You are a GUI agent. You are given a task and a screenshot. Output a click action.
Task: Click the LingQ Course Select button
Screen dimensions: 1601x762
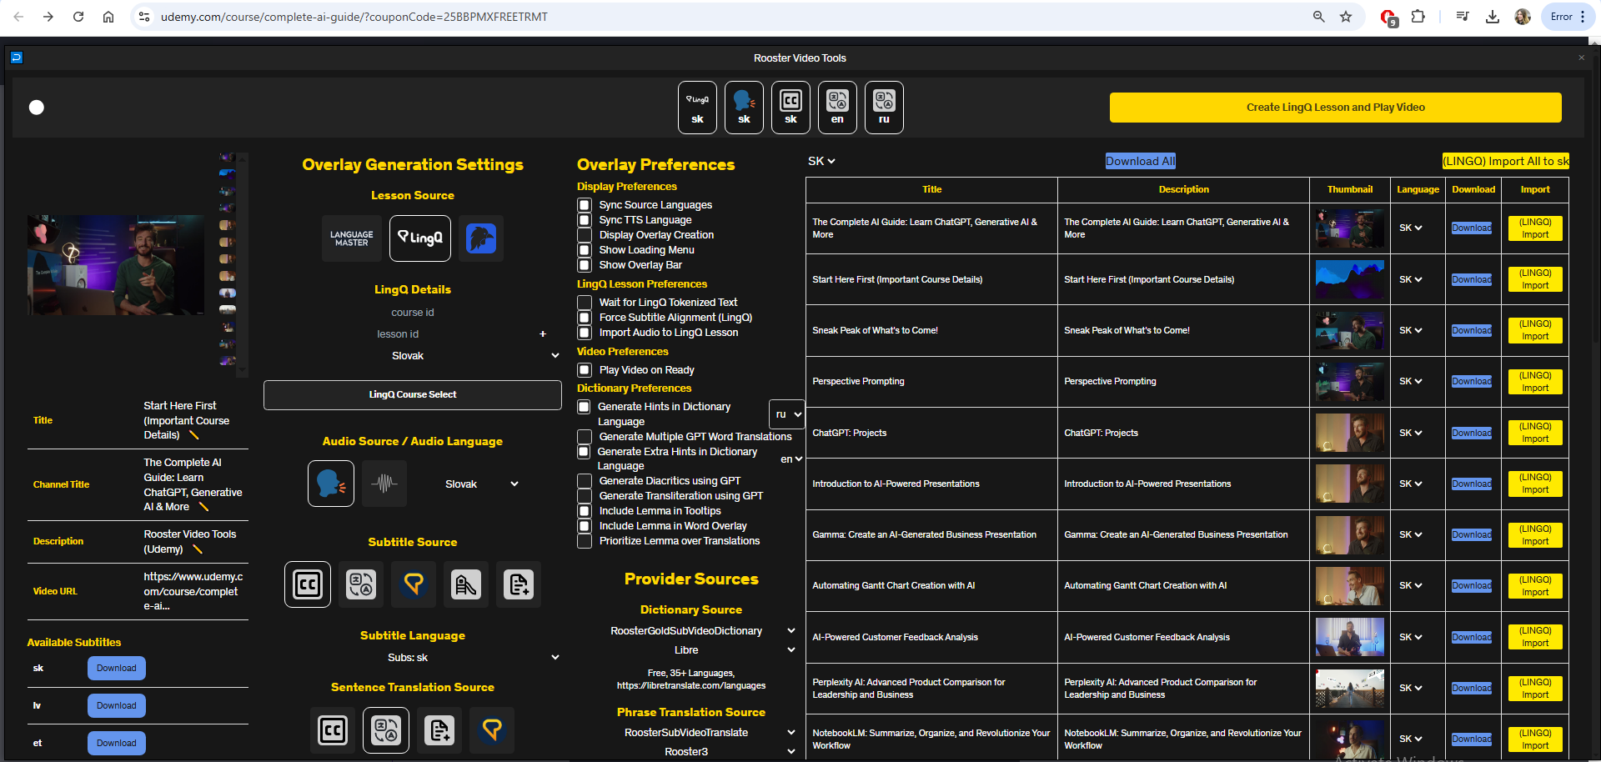point(413,395)
